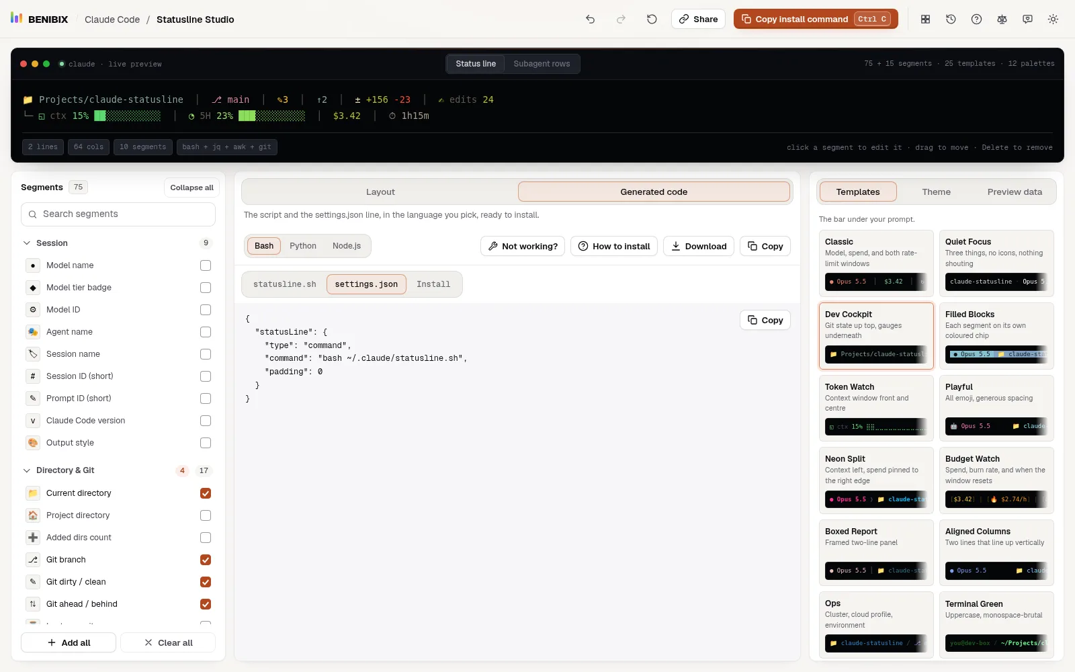Switch to the Theme tab
The image size is (1075, 672).
coord(936,192)
